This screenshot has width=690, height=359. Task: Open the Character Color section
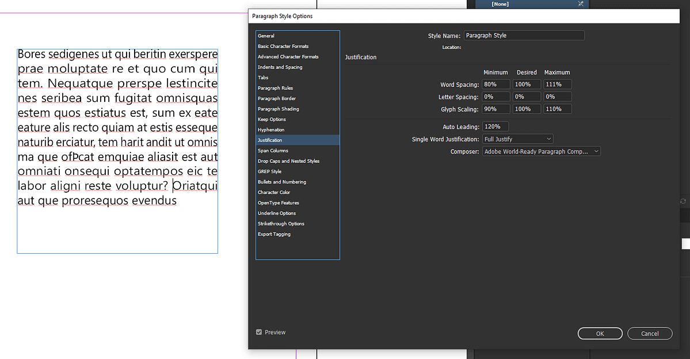click(x=274, y=192)
